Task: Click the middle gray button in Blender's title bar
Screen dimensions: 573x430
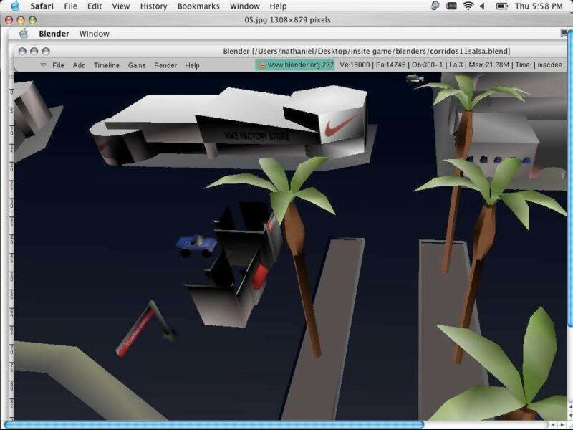Action: (34, 51)
